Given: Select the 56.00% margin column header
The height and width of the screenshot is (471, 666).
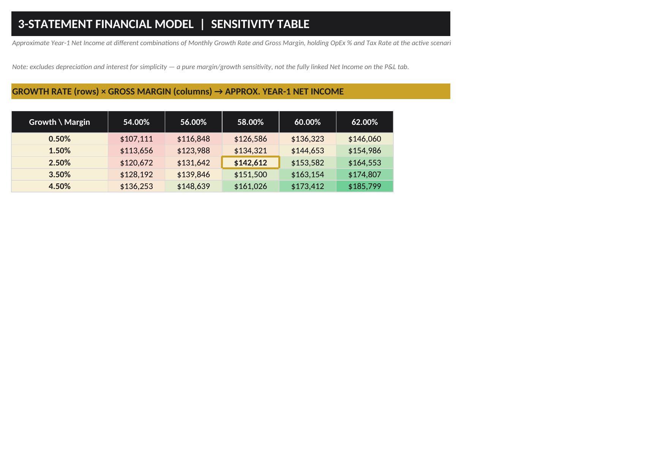Looking at the screenshot, I should 194,122.
